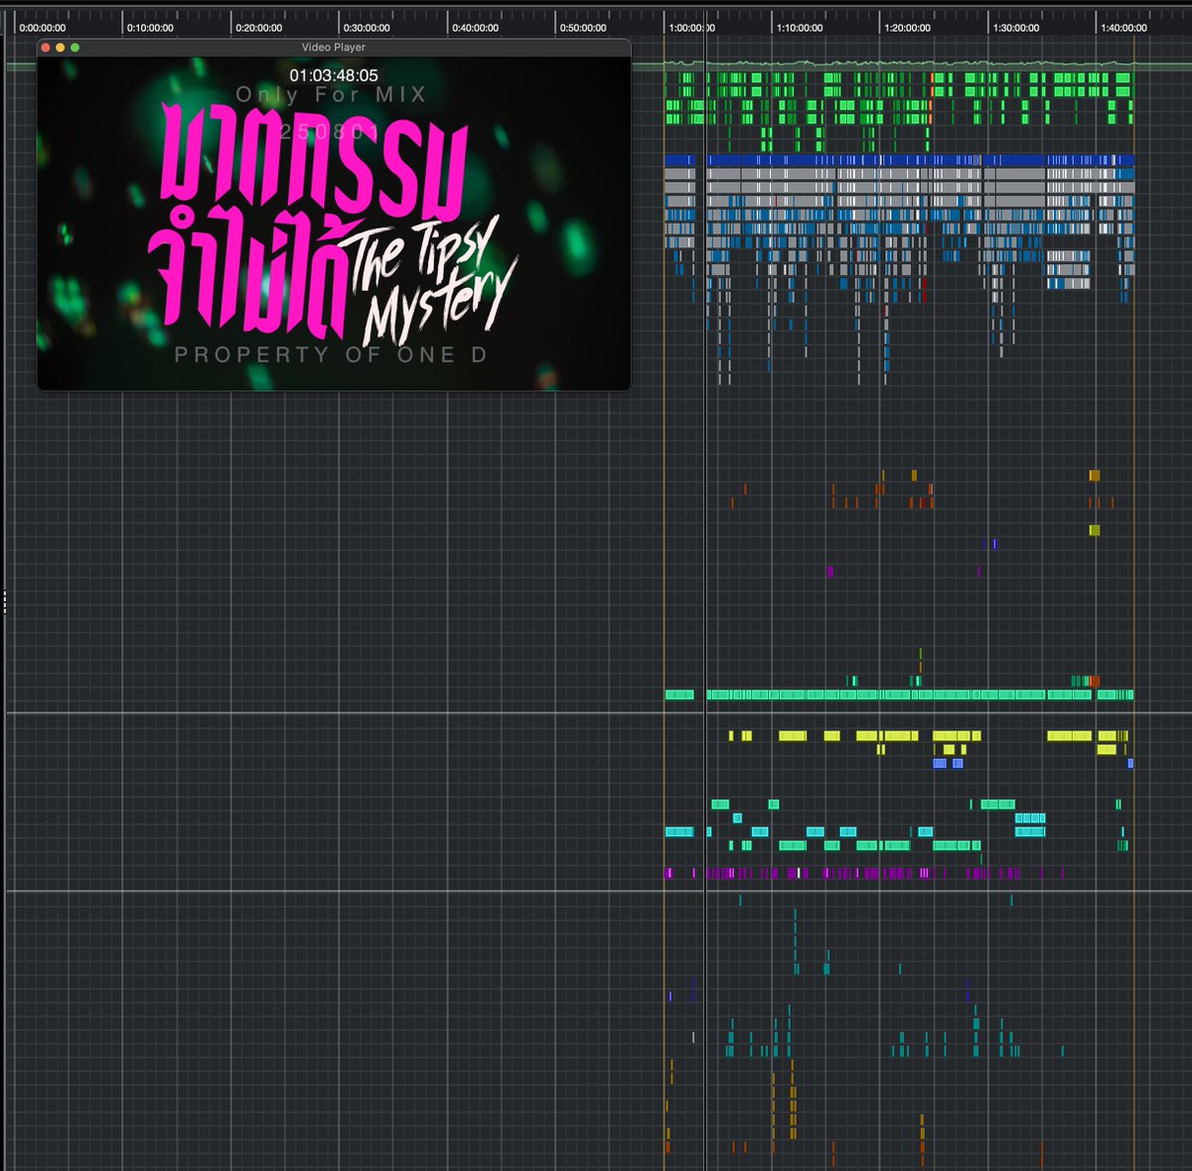Jump to 0:10:00:00 on the ruler
This screenshot has width=1192, height=1171.
pos(150,28)
